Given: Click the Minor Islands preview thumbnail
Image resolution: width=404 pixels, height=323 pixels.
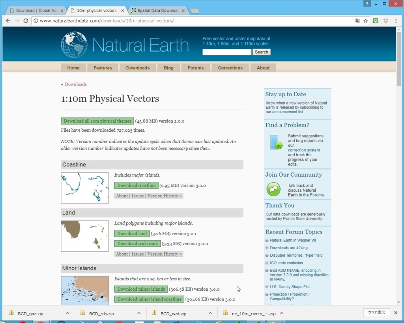Looking at the screenshot, I should [x=85, y=291].
